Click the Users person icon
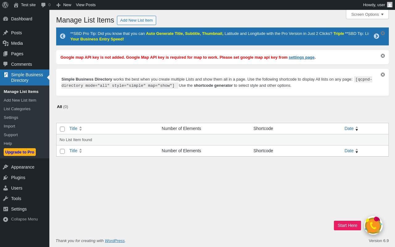 [6, 188]
